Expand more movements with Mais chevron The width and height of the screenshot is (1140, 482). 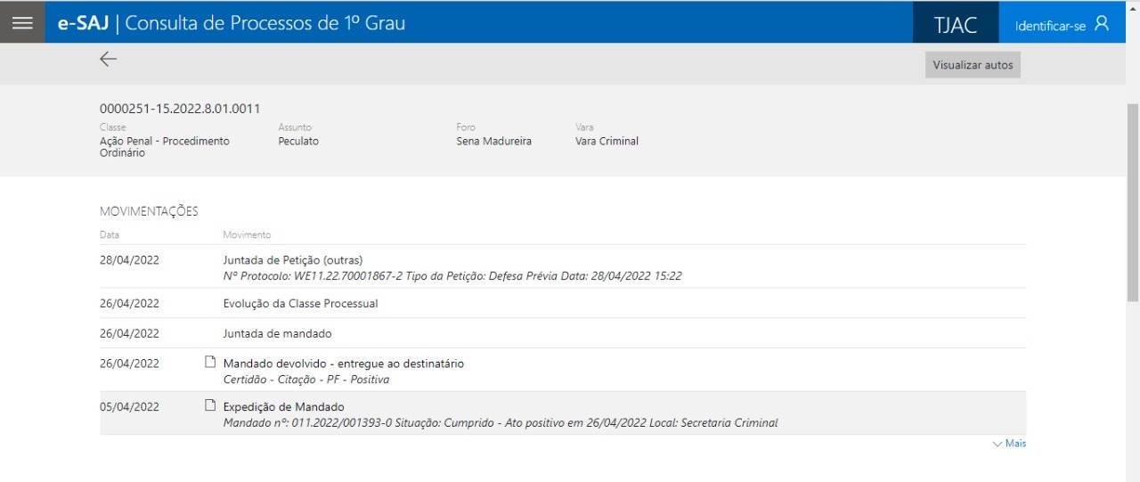point(1009,444)
